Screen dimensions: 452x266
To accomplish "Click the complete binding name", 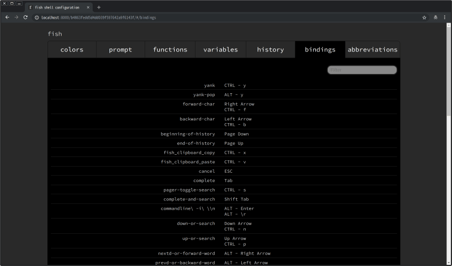I will coord(204,181).
